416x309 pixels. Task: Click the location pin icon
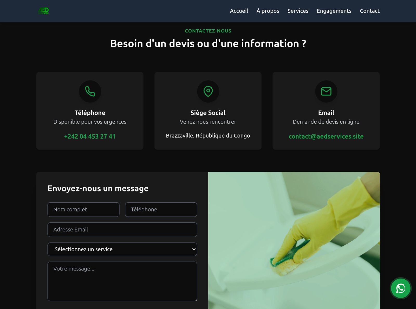click(208, 91)
